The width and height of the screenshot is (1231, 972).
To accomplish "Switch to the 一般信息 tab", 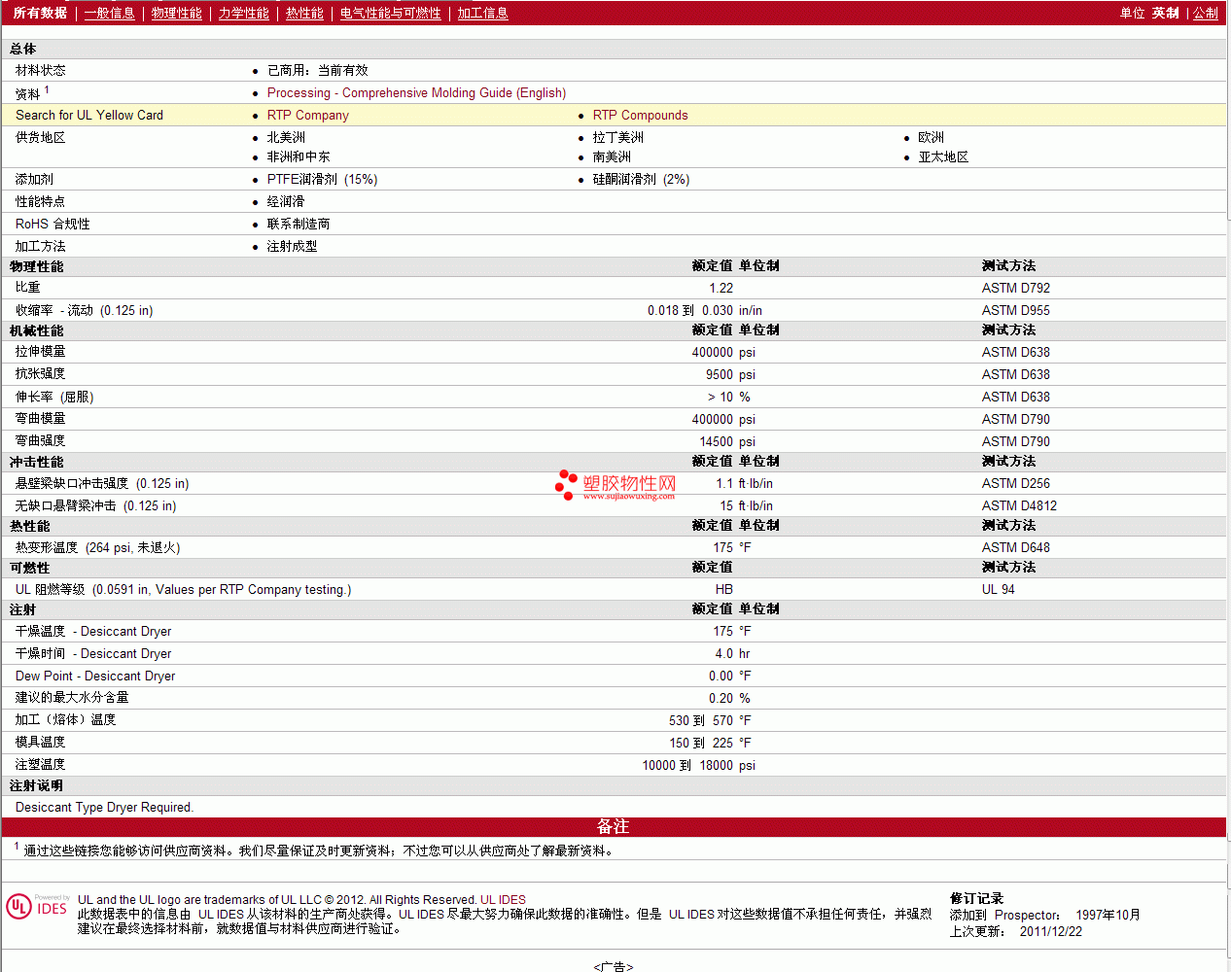I will point(109,13).
